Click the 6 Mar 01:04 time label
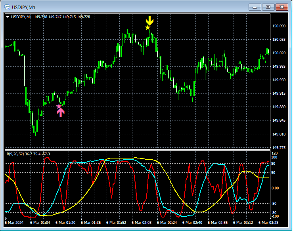Image resolution: width=293 pixels, height=231 pixels. pyautogui.click(x=40, y=223)
